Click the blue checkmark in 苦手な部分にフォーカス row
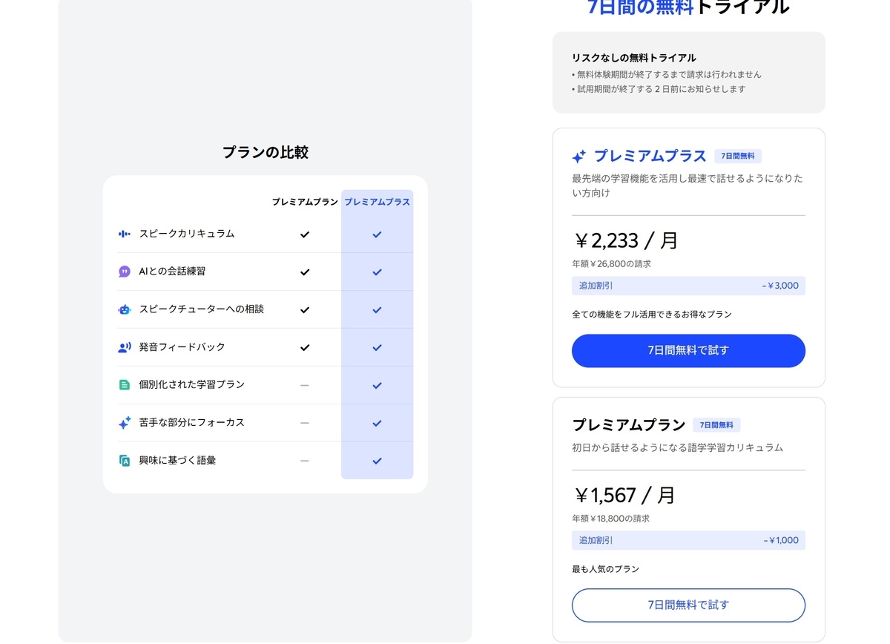 (377, 424)
